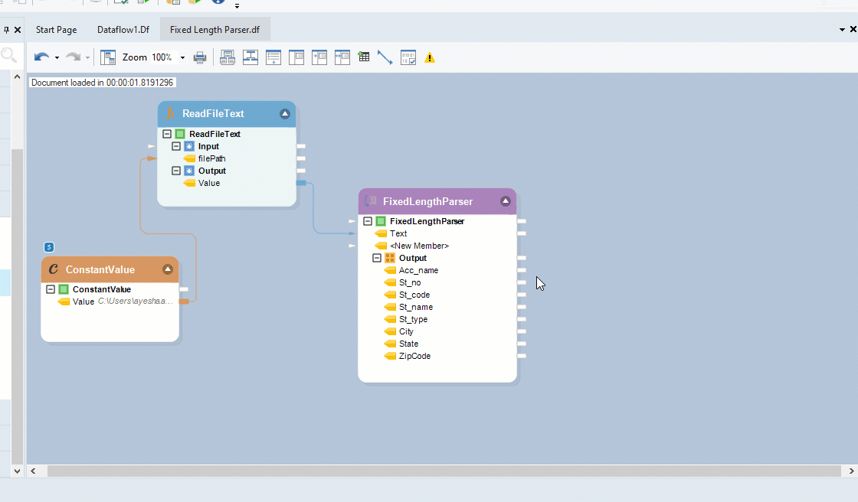Switch to the Dataflow1.Df tab
Screen dimensions: 858x502
(x=123, y=30)
